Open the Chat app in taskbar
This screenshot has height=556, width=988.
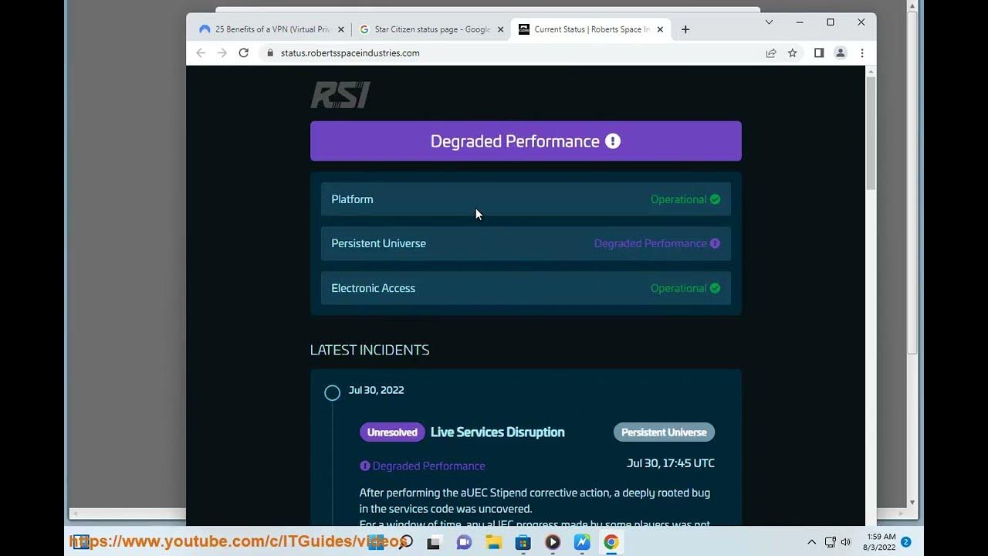tap(464, 542)
